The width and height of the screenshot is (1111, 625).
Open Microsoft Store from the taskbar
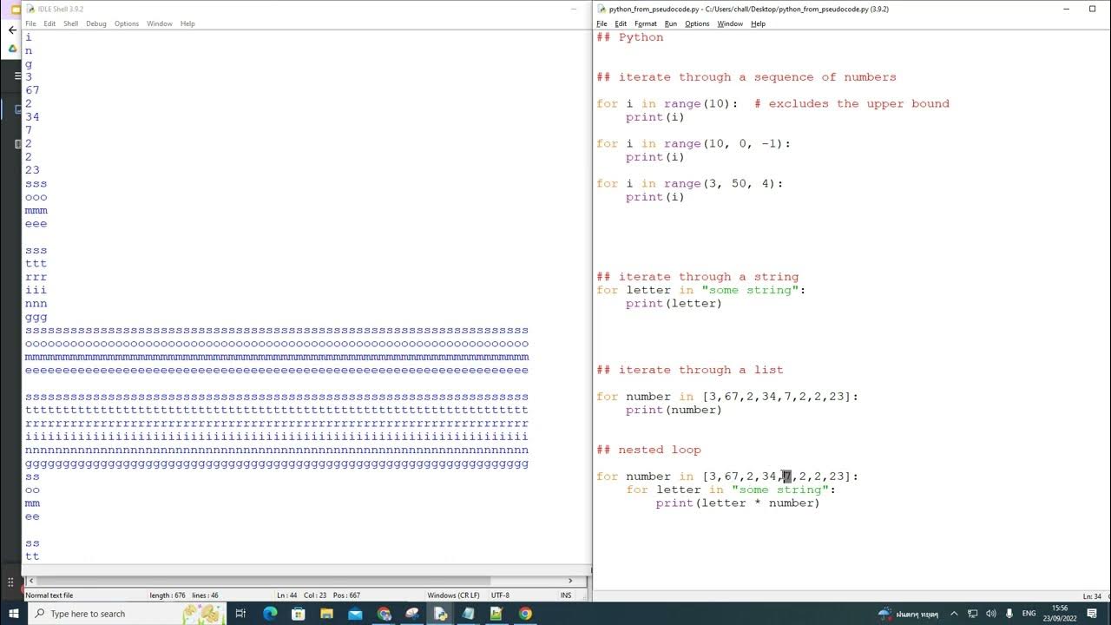(299, 614)
